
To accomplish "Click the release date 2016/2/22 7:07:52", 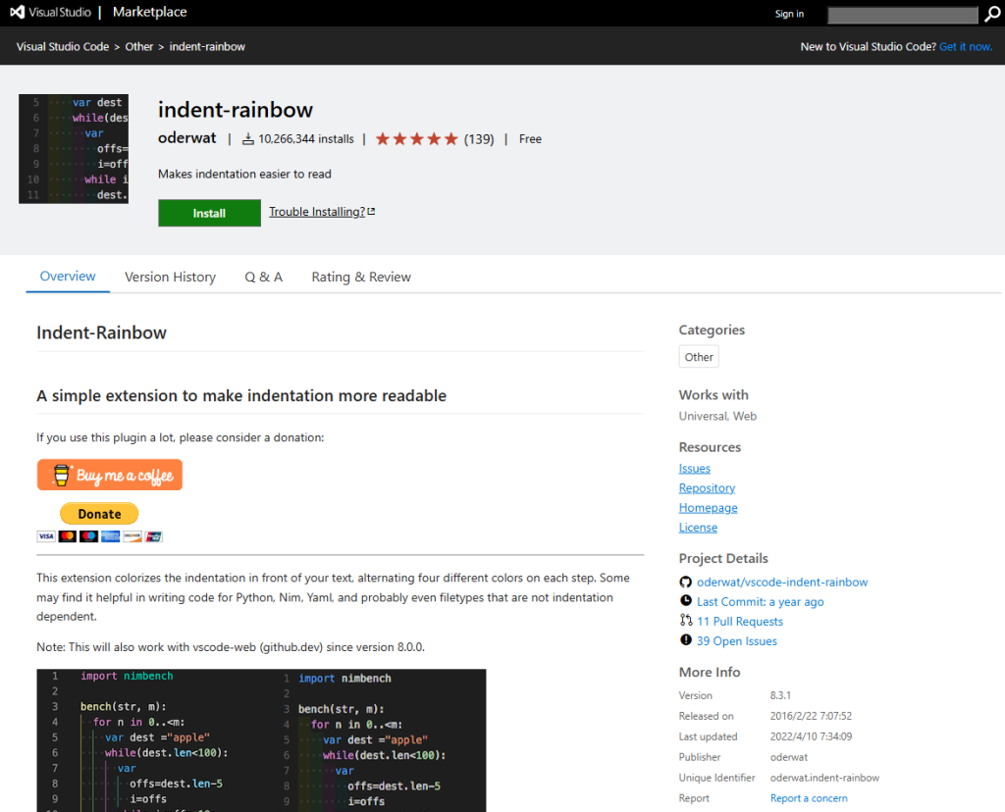I will click(x=811, y=716).
